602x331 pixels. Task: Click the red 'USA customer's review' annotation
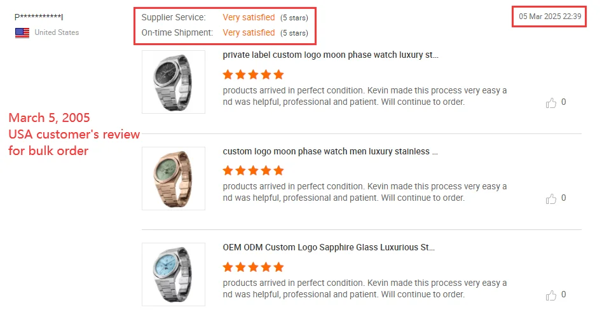pos(74,135)
